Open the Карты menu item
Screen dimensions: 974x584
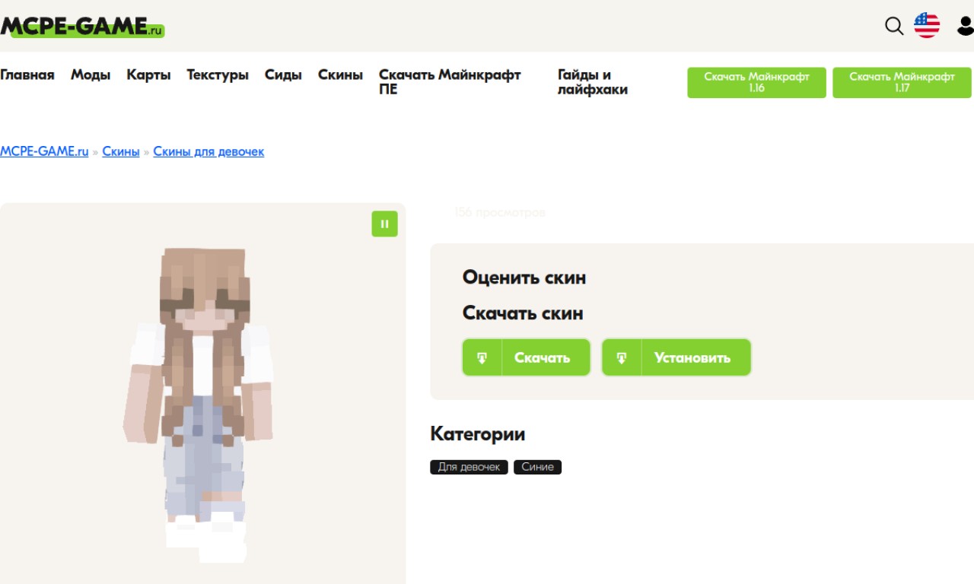[x=148, y=75]
